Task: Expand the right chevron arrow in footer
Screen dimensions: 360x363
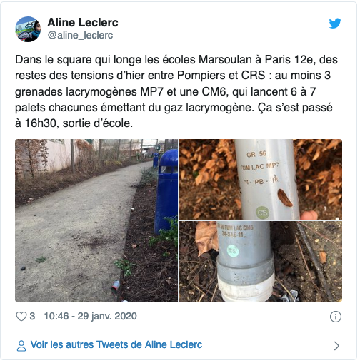Action: pyautogui.click(x=336, y=346)
